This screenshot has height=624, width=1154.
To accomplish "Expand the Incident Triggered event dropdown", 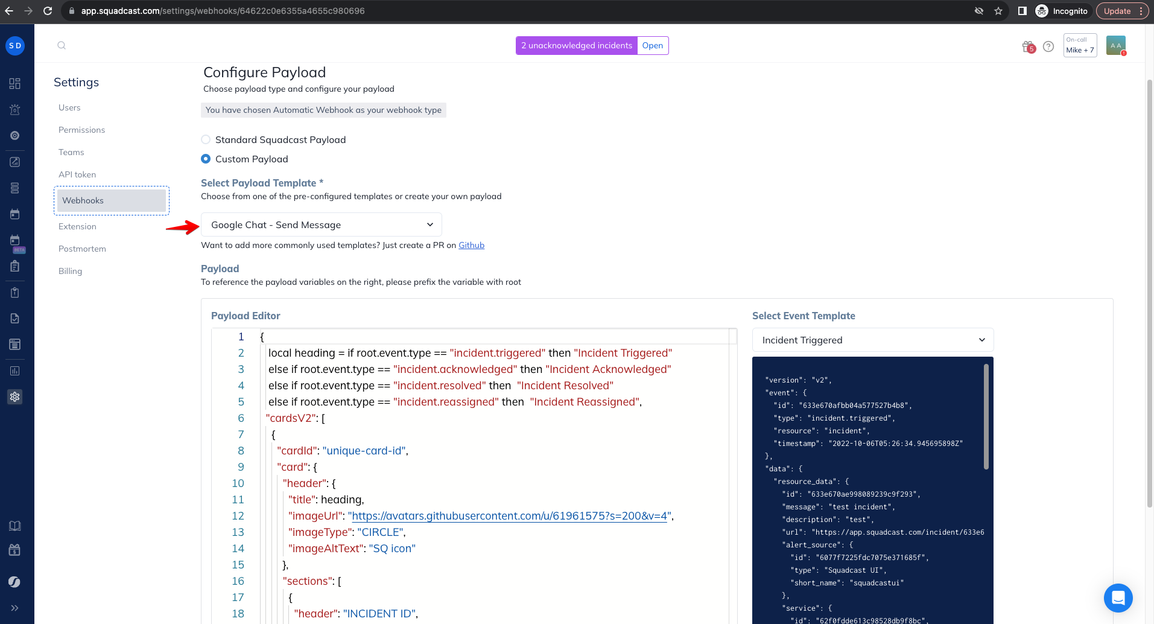I will pyautogui.click(x=873, y=340).
